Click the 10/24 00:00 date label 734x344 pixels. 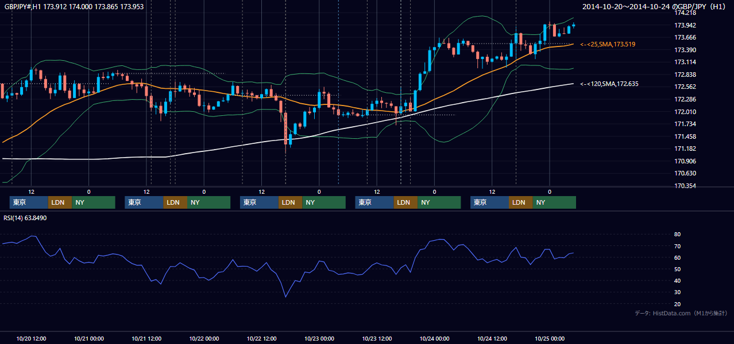pos(435,338)
